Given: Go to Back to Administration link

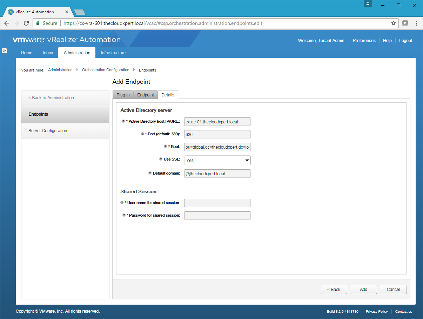Looking at the screenshot, I should click(x=51, y=98).
